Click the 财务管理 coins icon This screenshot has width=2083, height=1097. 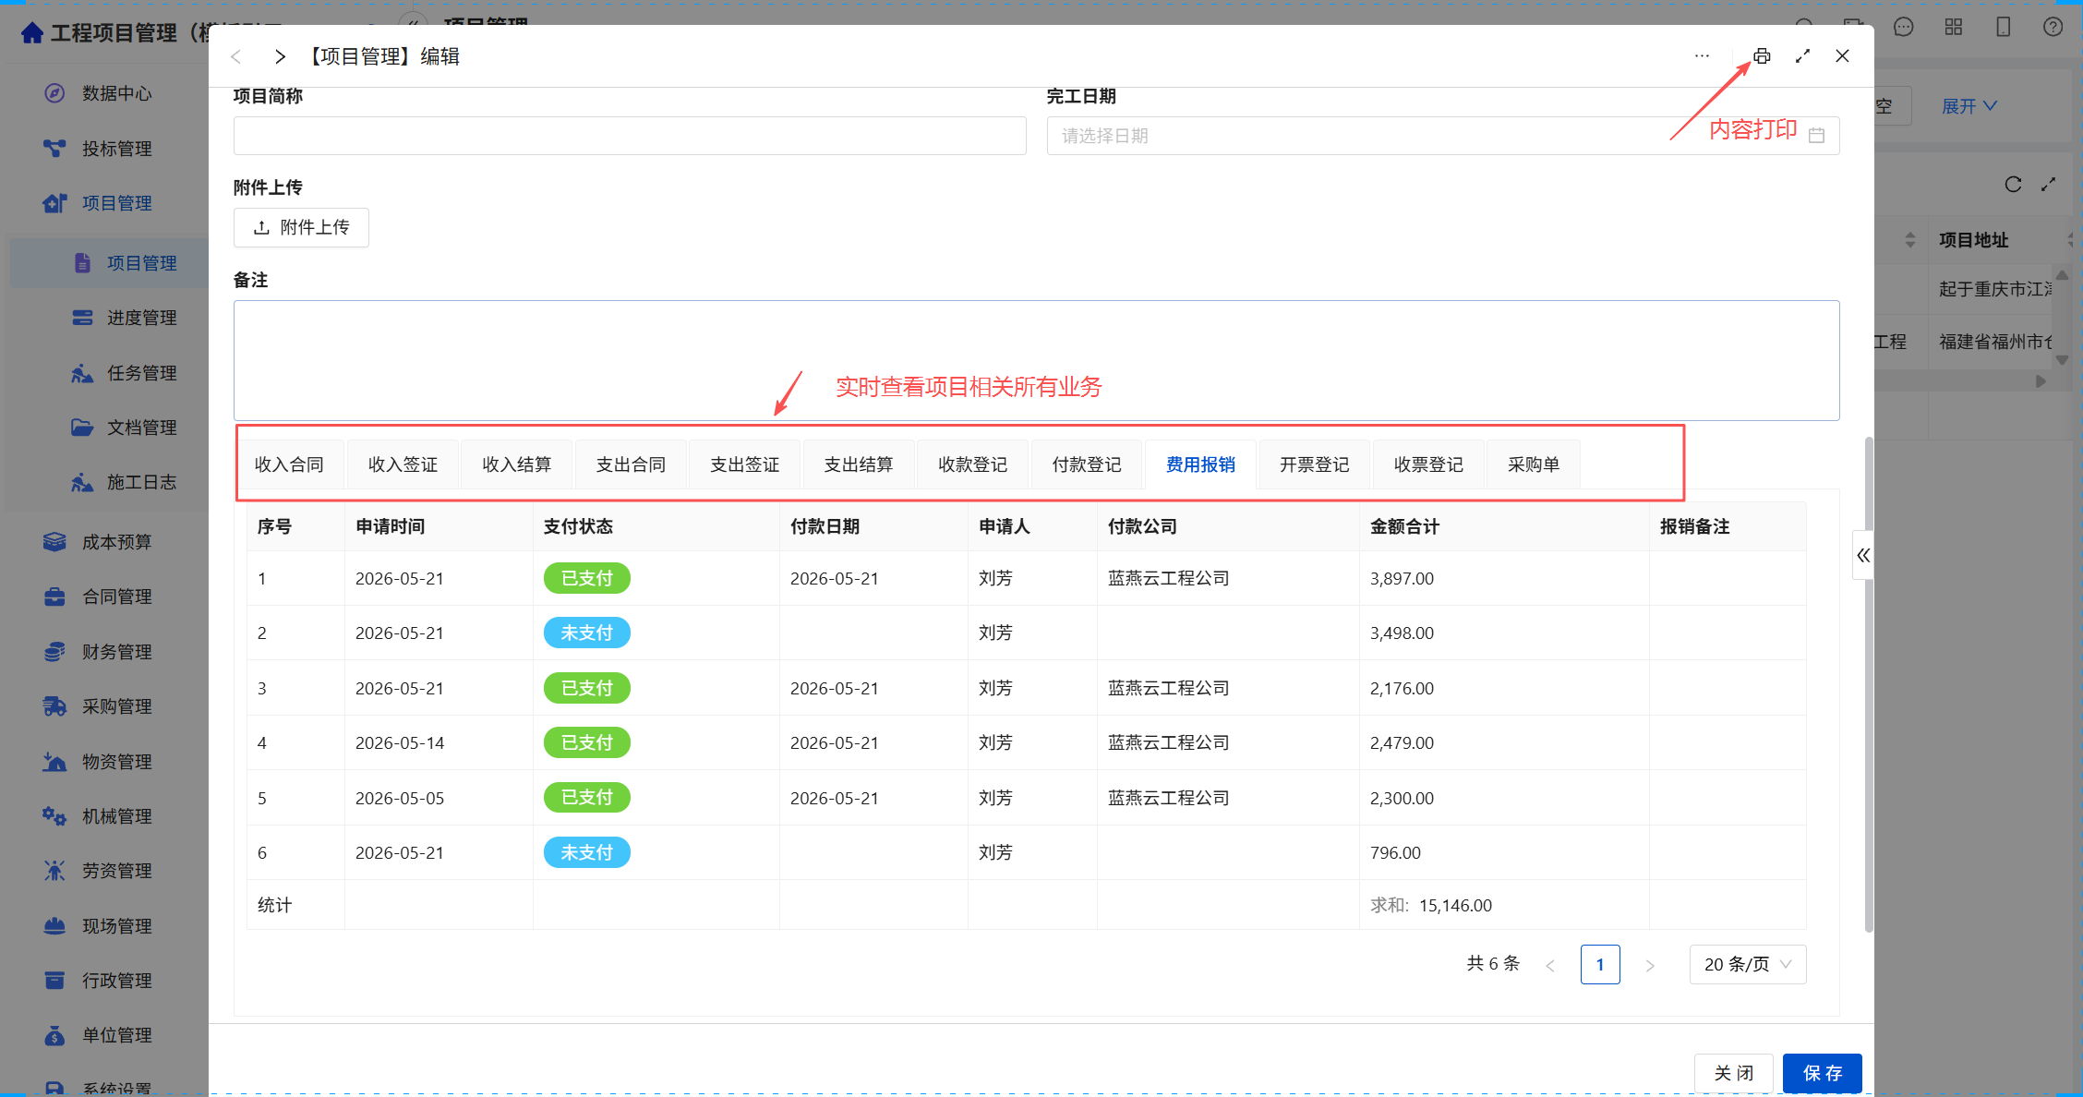tap(54, 651)
